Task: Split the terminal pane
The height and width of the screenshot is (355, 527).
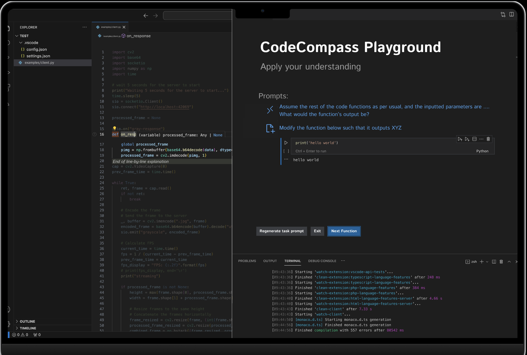Action: (494, 262)
